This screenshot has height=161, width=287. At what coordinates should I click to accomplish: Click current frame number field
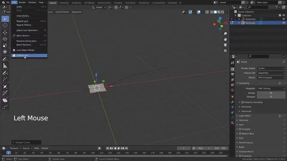pos(183,148)
